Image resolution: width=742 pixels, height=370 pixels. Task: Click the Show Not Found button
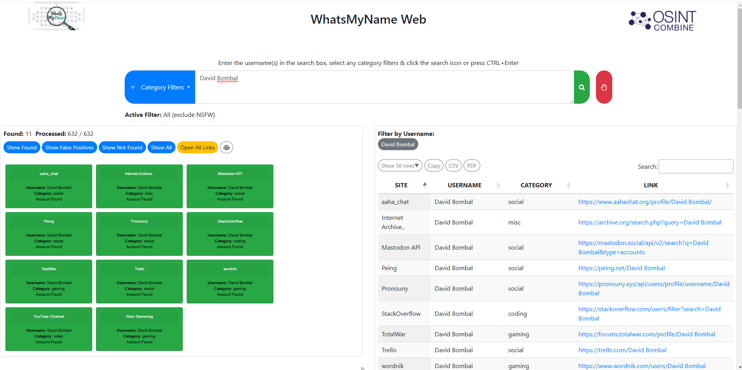pyautogui.click(x=122, y=147)
